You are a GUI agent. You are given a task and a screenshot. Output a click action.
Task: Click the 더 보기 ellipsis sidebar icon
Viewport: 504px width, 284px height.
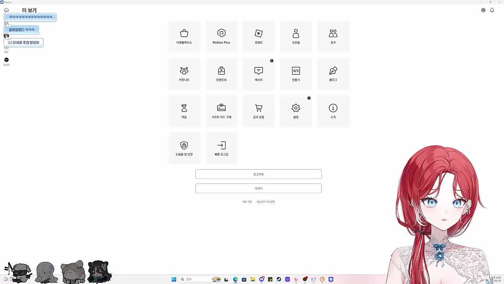pos(6,60)
